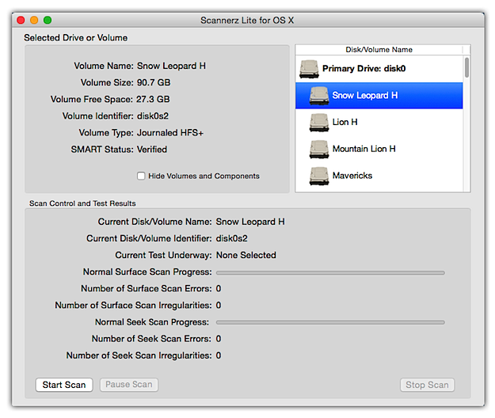Click the window title 'Scannerz Lite for OS X'
This screenshot has height=418, width=495.
247,21
